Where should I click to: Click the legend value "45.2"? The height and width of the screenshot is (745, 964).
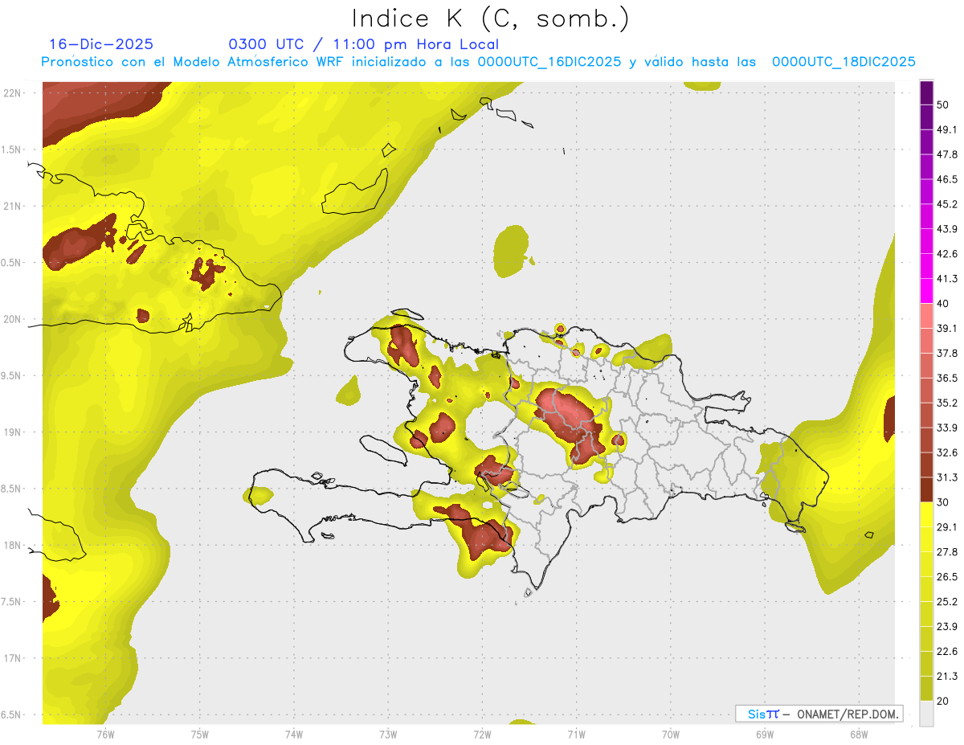(x=947, y=204)
